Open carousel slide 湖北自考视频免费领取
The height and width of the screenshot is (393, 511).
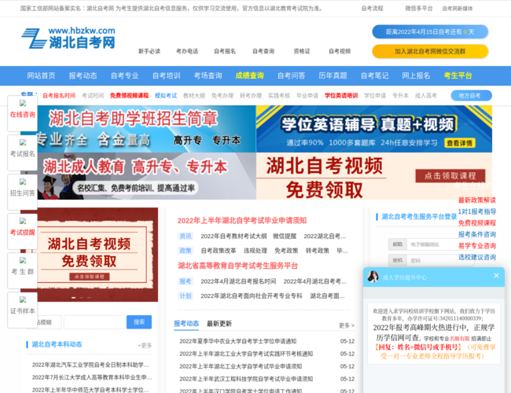click(90, 255)
